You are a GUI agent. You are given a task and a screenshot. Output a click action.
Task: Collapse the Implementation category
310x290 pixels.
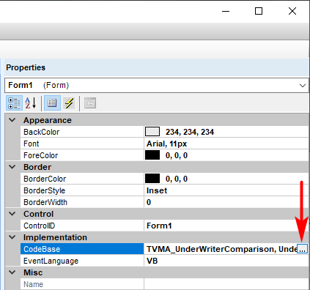[x=12, y=237]
